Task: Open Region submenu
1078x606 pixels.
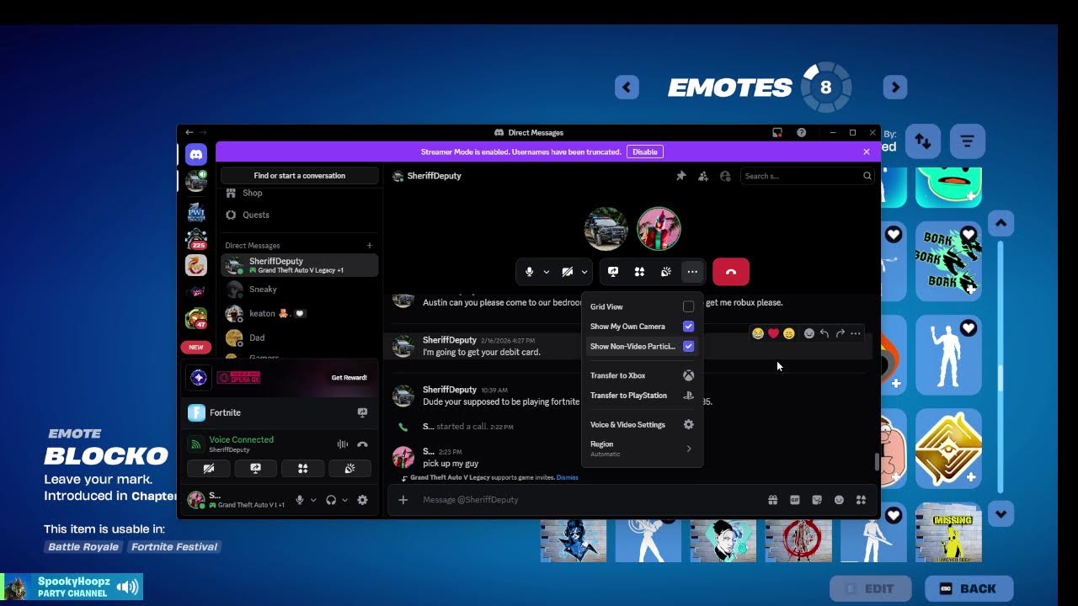Action: (642, 449)
